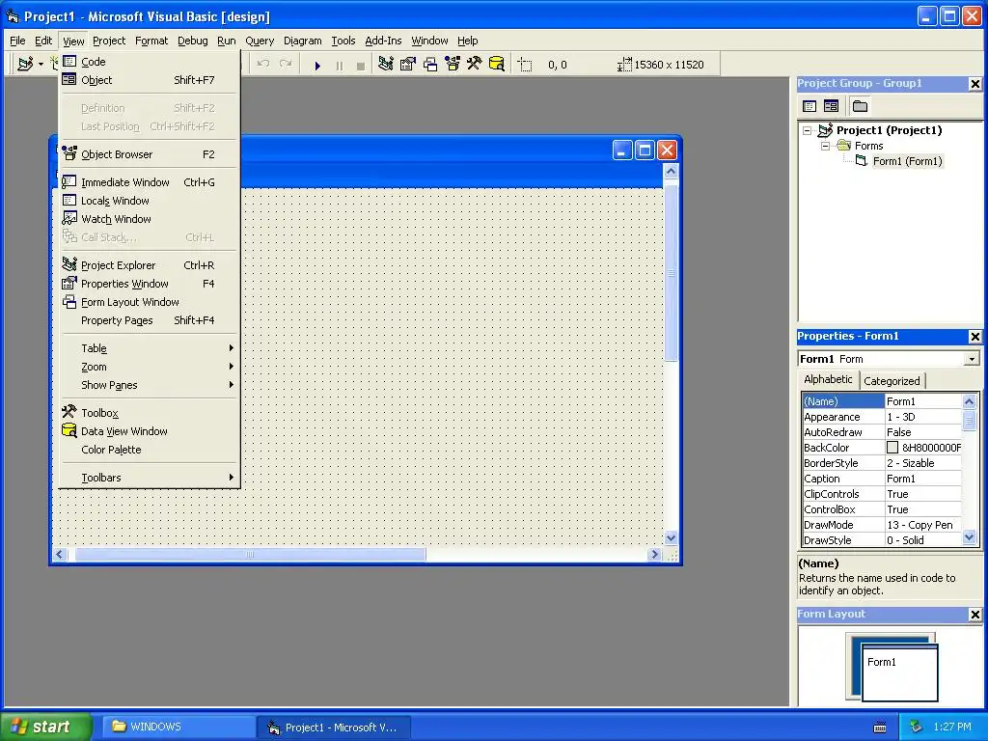Select the (Name) property row

click(882, 401)
